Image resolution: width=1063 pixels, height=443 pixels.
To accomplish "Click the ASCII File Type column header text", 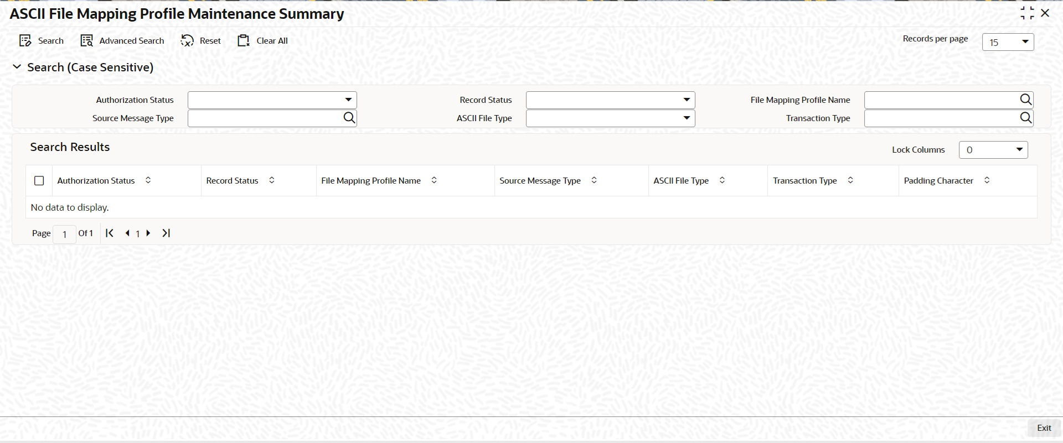I will (x=681, y=181).
